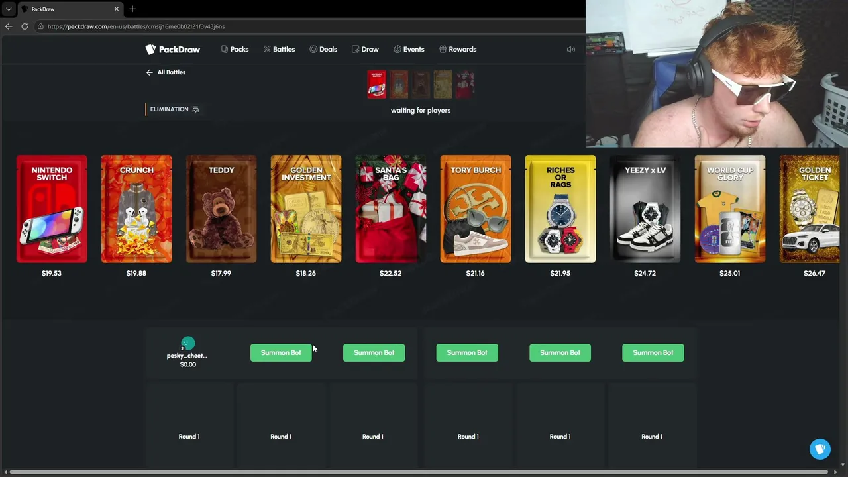This screenshot has height=477, width=848.
Task: Select the Draw menu item
Action: click(365, 49)
